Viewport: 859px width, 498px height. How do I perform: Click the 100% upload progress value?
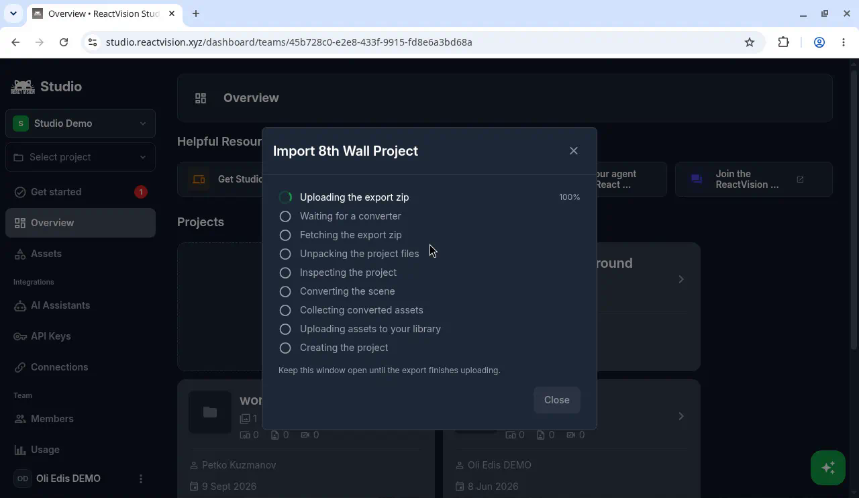(x=569, y=197)
